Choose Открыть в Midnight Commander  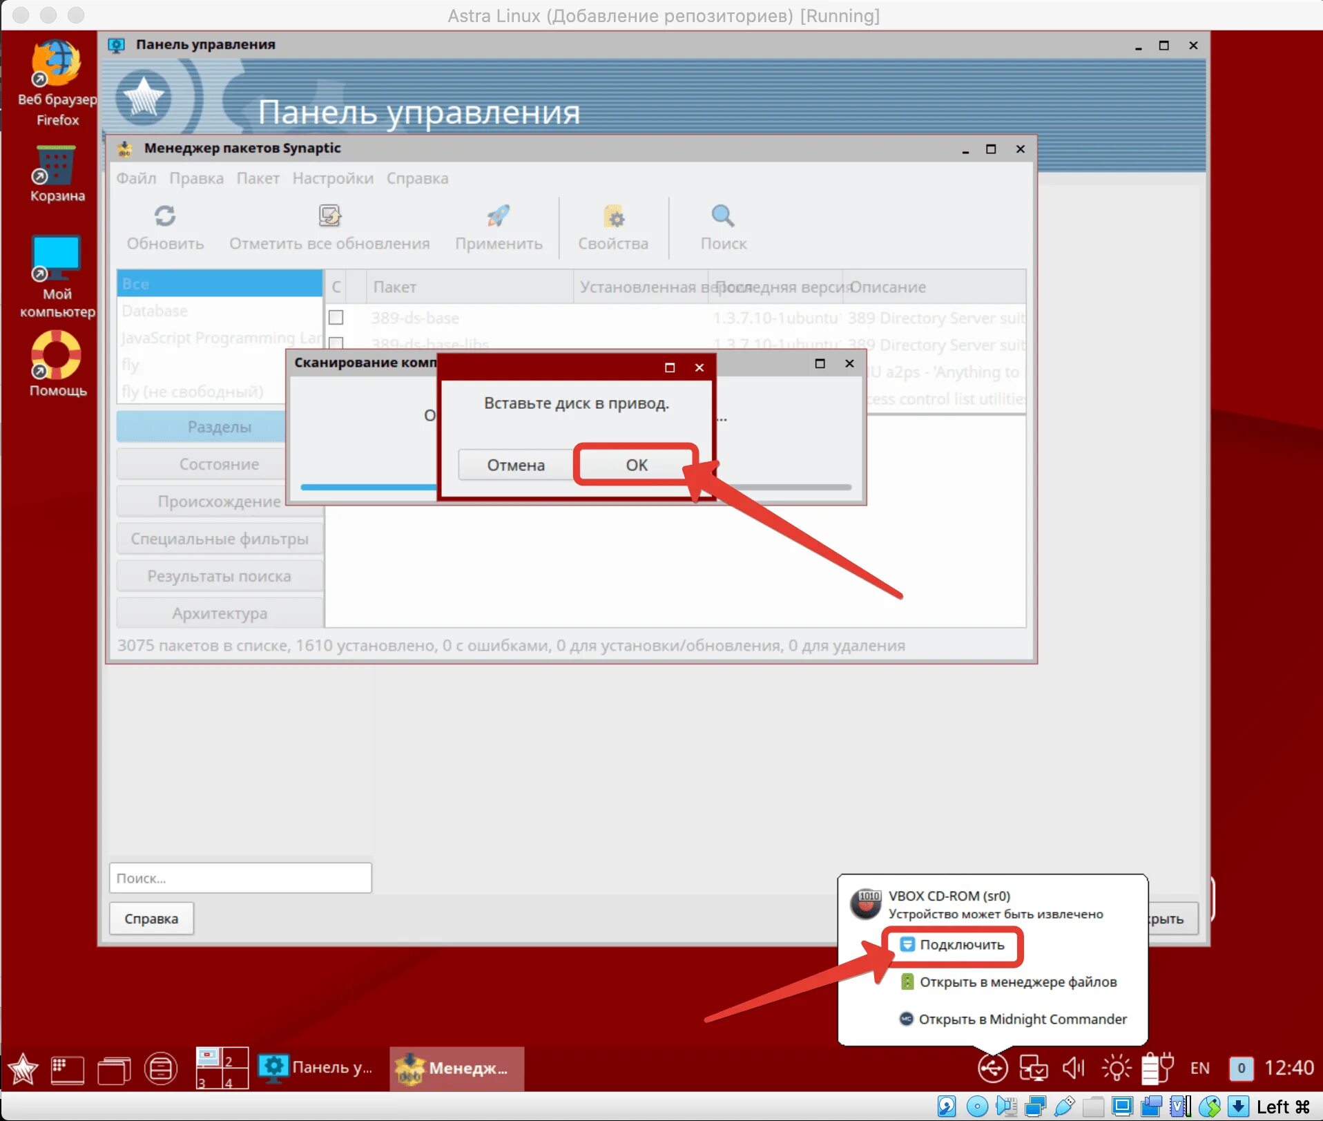coord(1013,1019)
